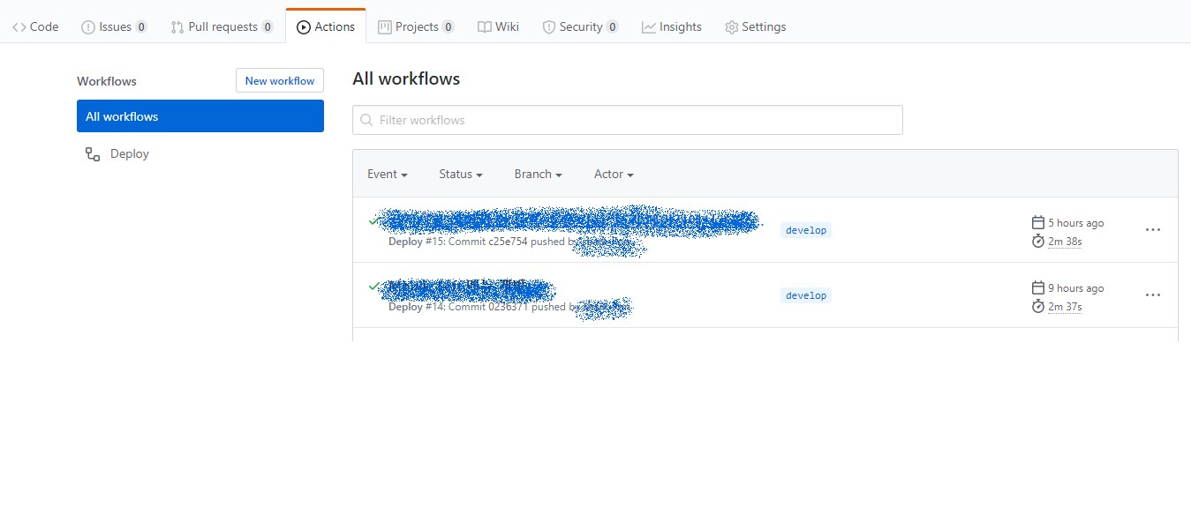Expand the Status filter dropdown

coord(461,174)
